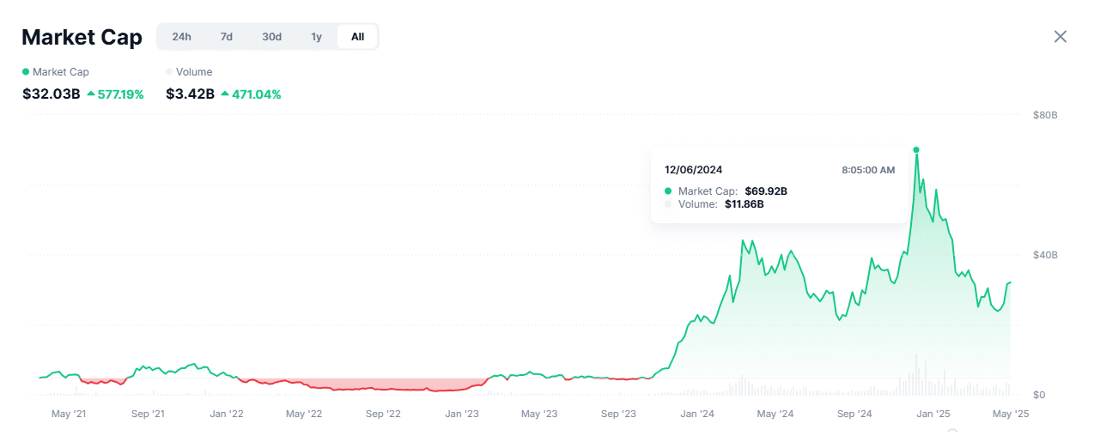
Task: Select the 24h time range tab
Action: [x=182, y=37]
